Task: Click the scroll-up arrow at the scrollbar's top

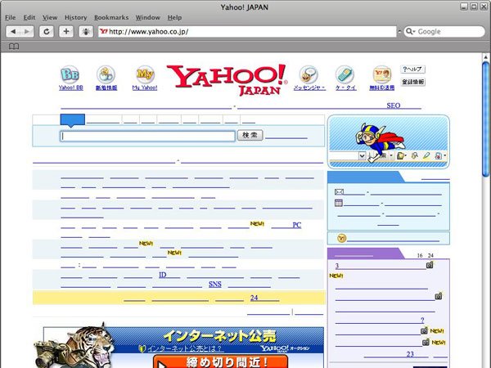Action: [485, 57]
